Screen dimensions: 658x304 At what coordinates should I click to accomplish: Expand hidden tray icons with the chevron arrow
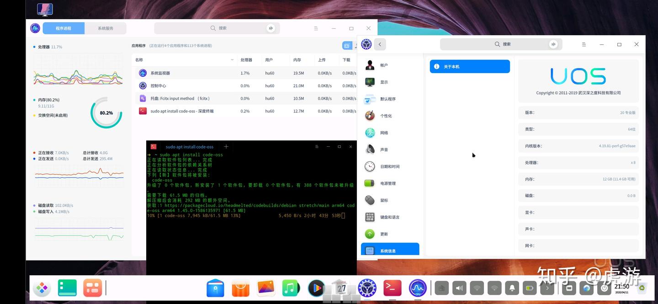547,288
